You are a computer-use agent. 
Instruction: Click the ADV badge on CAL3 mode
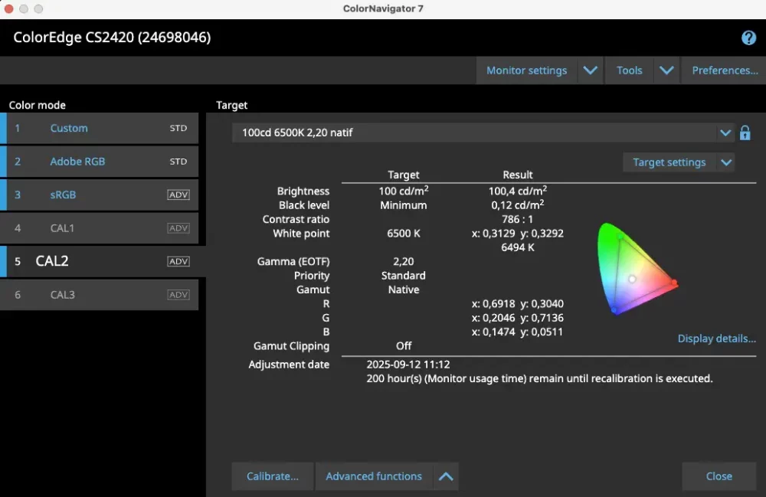point(178,295)
